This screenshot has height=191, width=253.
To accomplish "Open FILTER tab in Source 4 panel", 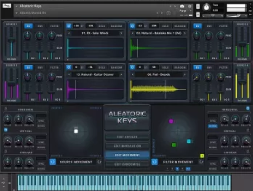I will coord(224,68).
